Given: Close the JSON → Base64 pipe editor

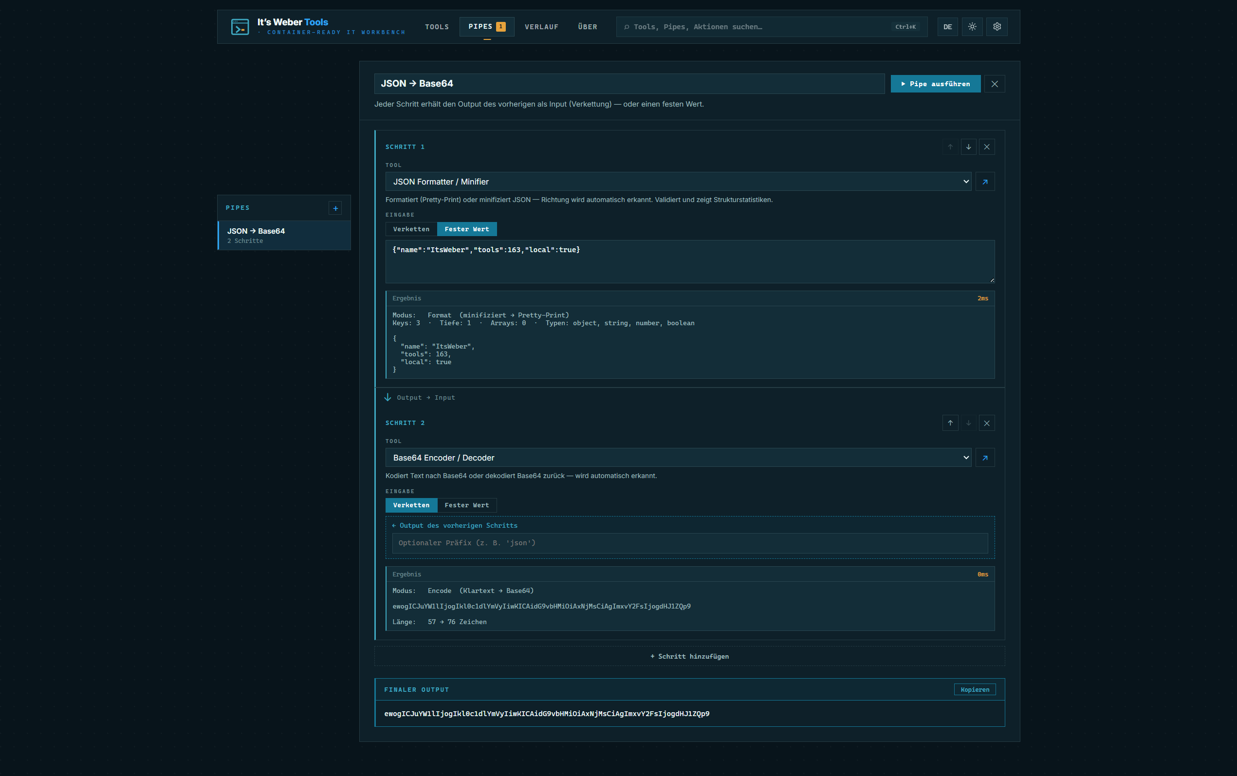Looking at the screenshot, I should click(x=994, y=84).
